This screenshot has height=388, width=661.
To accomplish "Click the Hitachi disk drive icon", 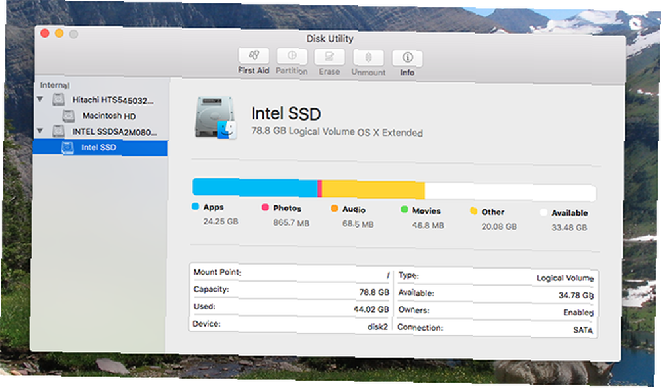I will pyautogui.click(x=59, y=100).
